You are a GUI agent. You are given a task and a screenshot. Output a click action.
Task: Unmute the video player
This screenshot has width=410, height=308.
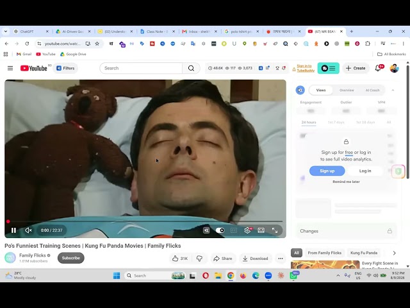point(28,230)
